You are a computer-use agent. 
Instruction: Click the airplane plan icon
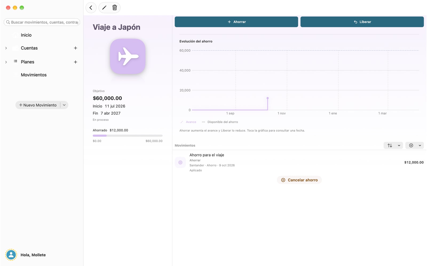click(x=128, y=56)
